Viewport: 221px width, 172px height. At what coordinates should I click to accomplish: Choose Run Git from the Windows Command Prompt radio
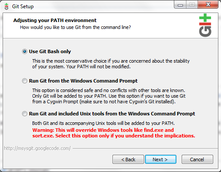25,81
